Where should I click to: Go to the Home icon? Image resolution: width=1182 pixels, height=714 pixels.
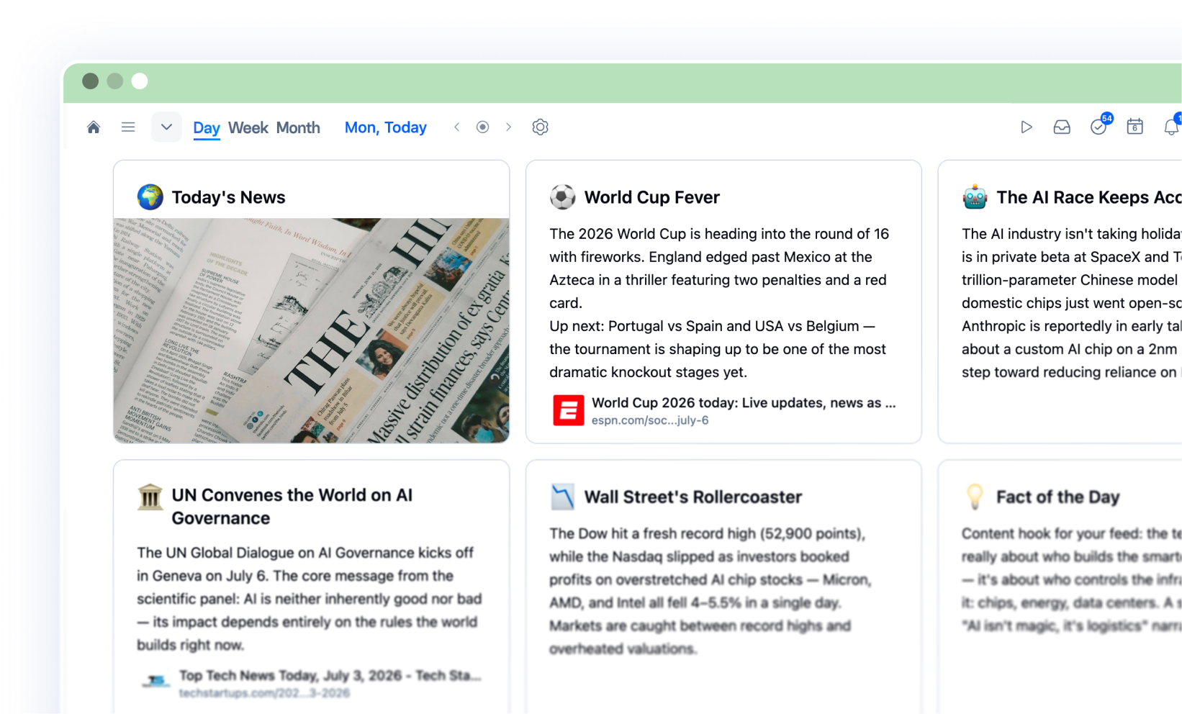point(94,127)
